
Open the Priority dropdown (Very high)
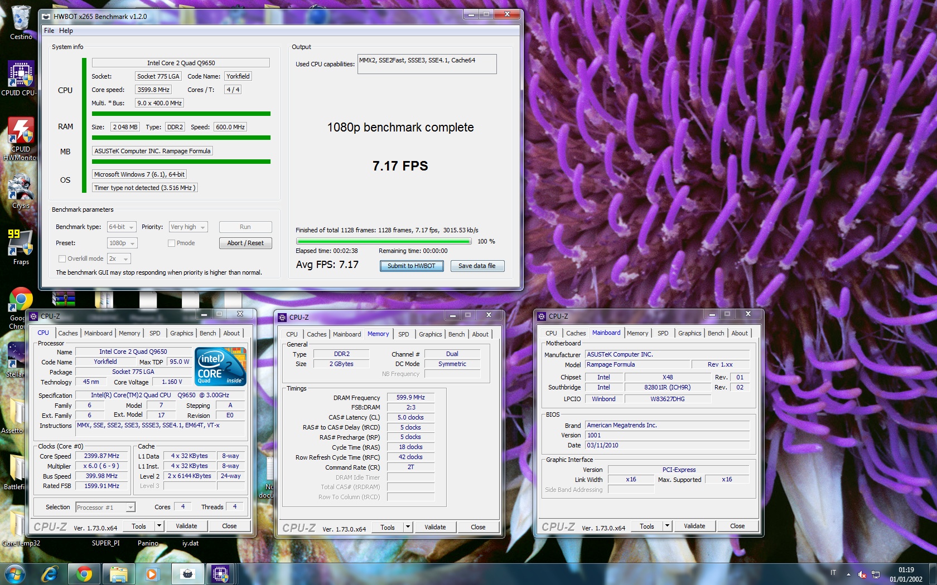(x=189, y=227)
